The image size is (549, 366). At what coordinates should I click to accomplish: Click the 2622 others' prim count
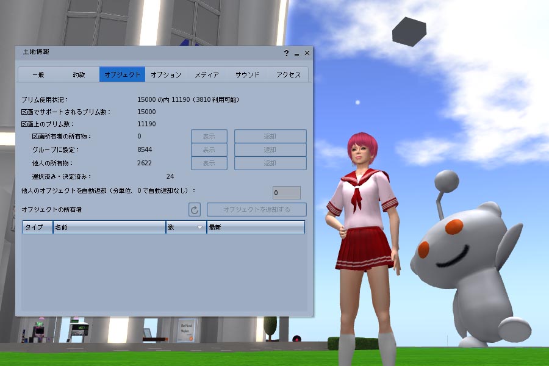145,163
